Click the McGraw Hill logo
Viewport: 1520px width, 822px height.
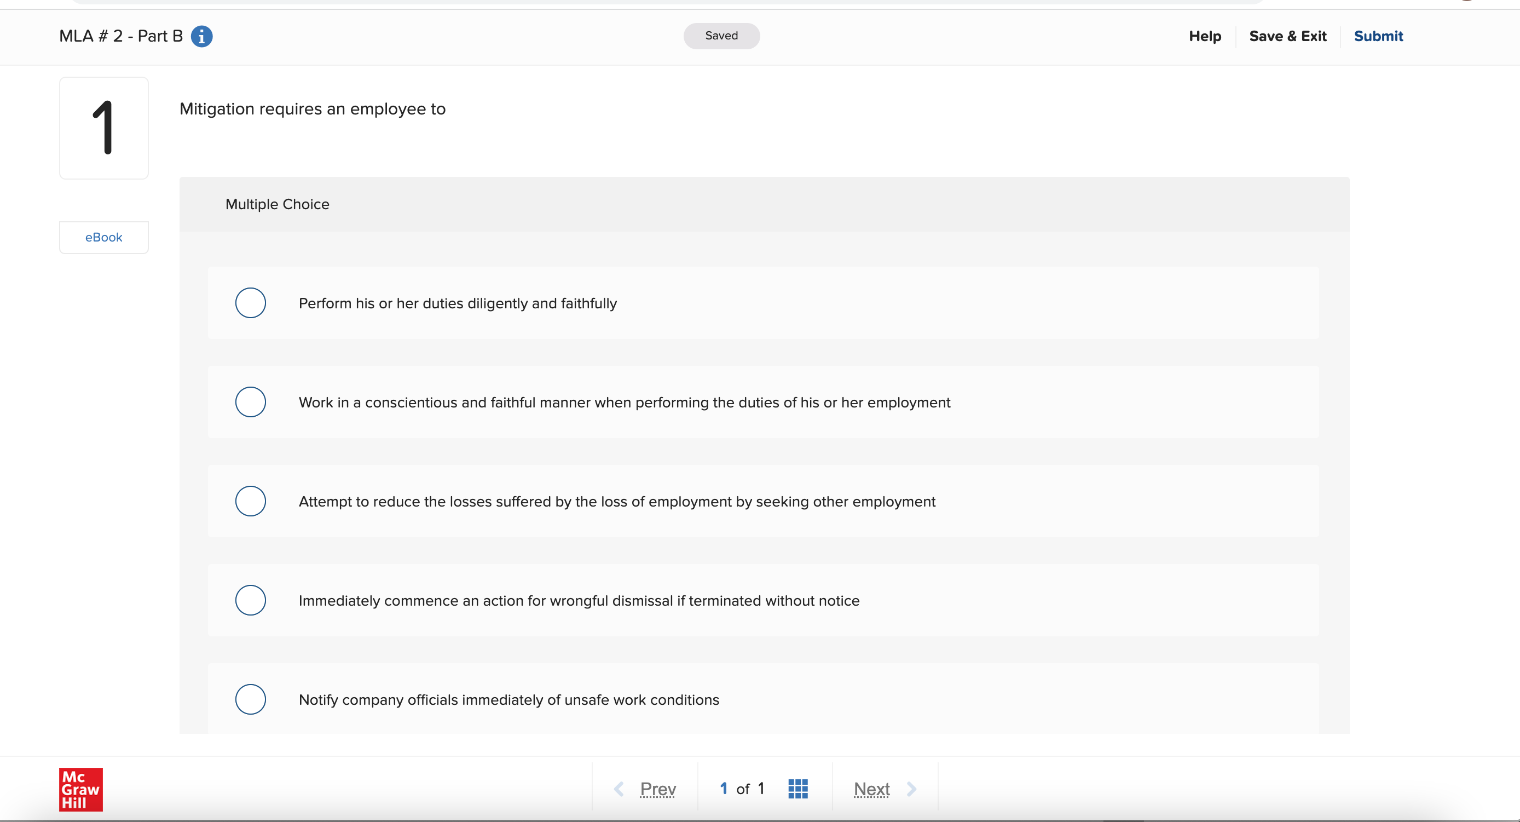81,789
